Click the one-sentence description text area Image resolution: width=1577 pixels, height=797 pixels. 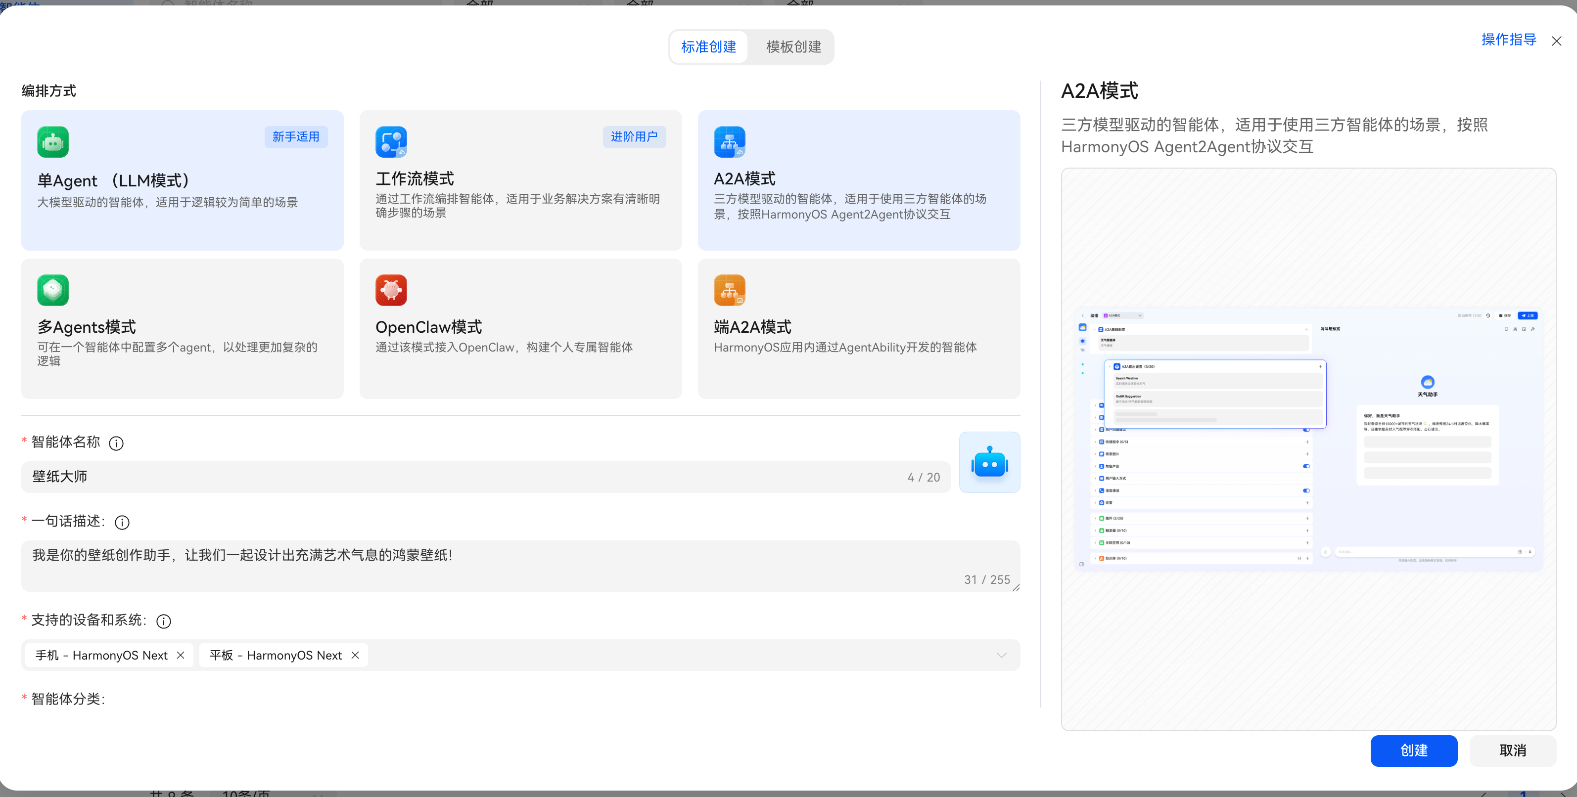pyautogui.click(x=520, y=566)
